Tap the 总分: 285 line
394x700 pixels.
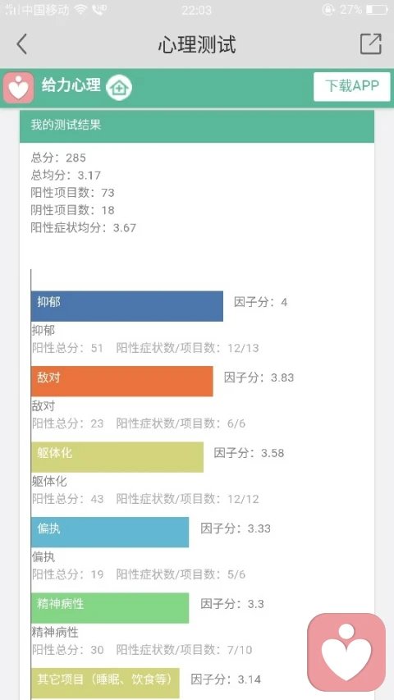58,158
